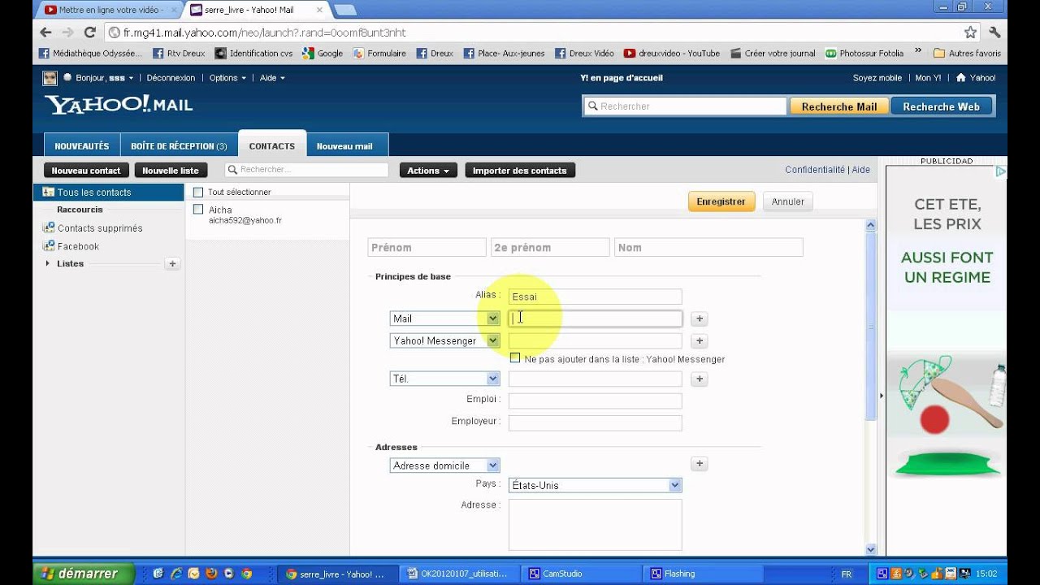The height and width of the screenshot is (585, 1040).
Task: Open Chrome quick-launch icon in taskbar
Action: tap(247, 574)
